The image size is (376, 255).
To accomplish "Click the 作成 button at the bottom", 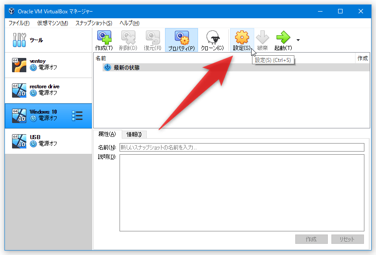I will pos(311,239).
